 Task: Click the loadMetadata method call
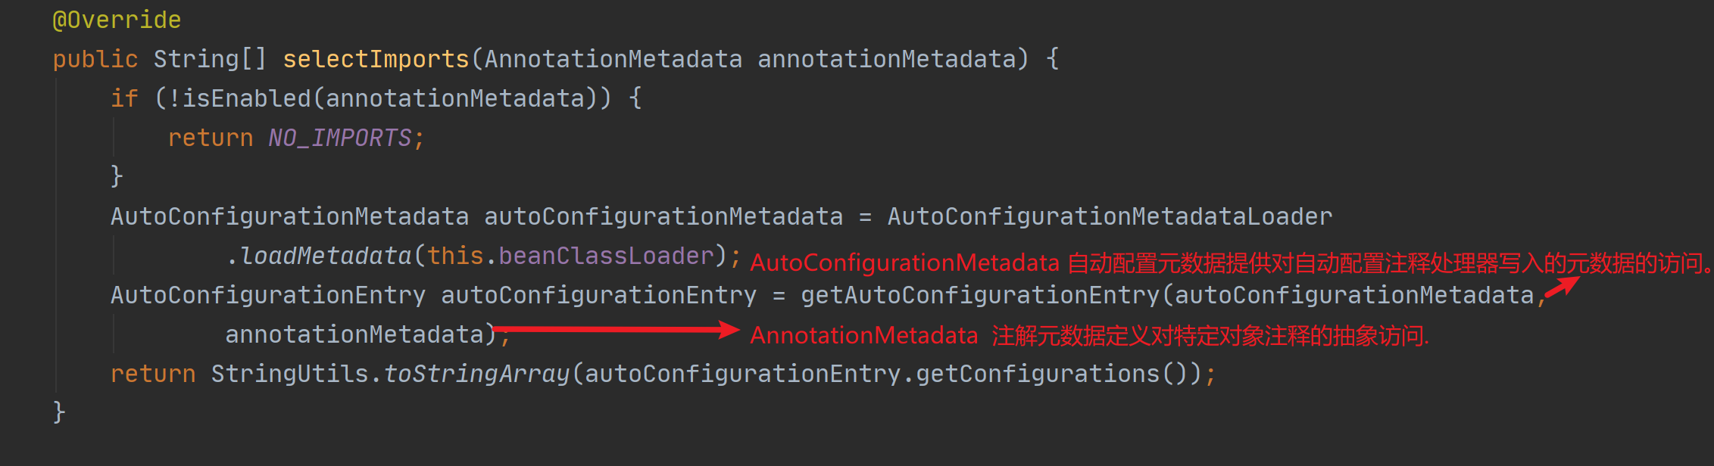(326, 256)
